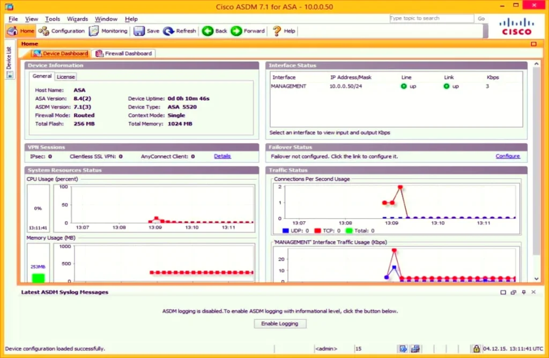Open Configuration from the toolbar
Viewport: 549px width, 358px height.
coord(61,31)
